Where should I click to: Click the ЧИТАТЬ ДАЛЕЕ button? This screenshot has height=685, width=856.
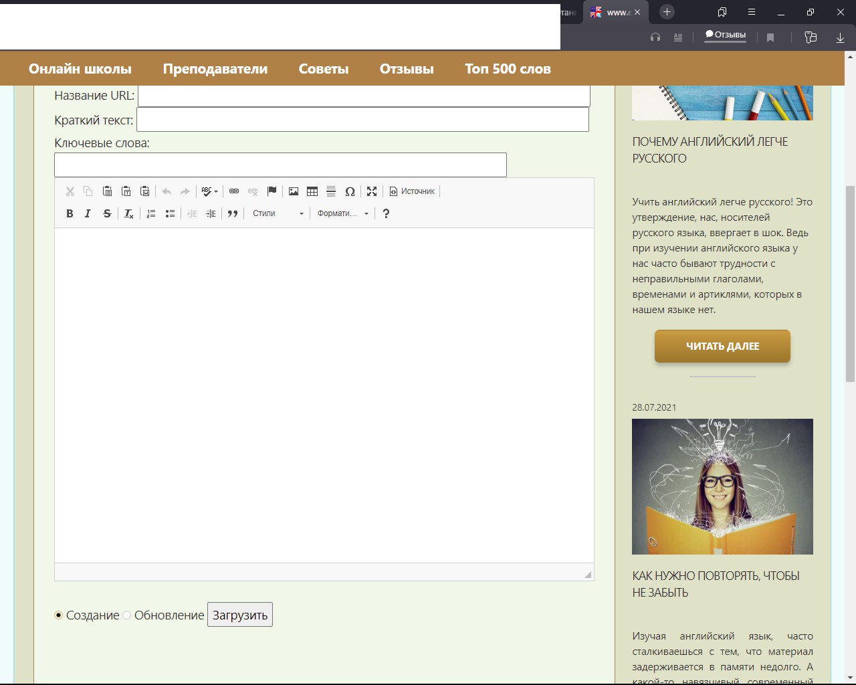pyautogui.click(x=722, y=346)
